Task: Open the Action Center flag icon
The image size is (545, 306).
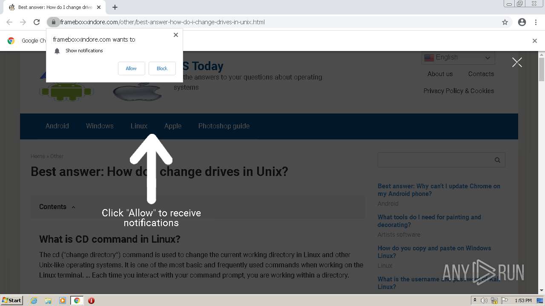Action: click(x=505, y=300)
